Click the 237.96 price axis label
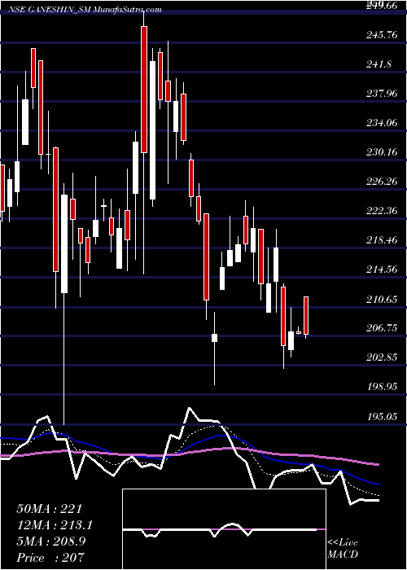Viewport: 407px width, 570px height. (x=383, y=94)
